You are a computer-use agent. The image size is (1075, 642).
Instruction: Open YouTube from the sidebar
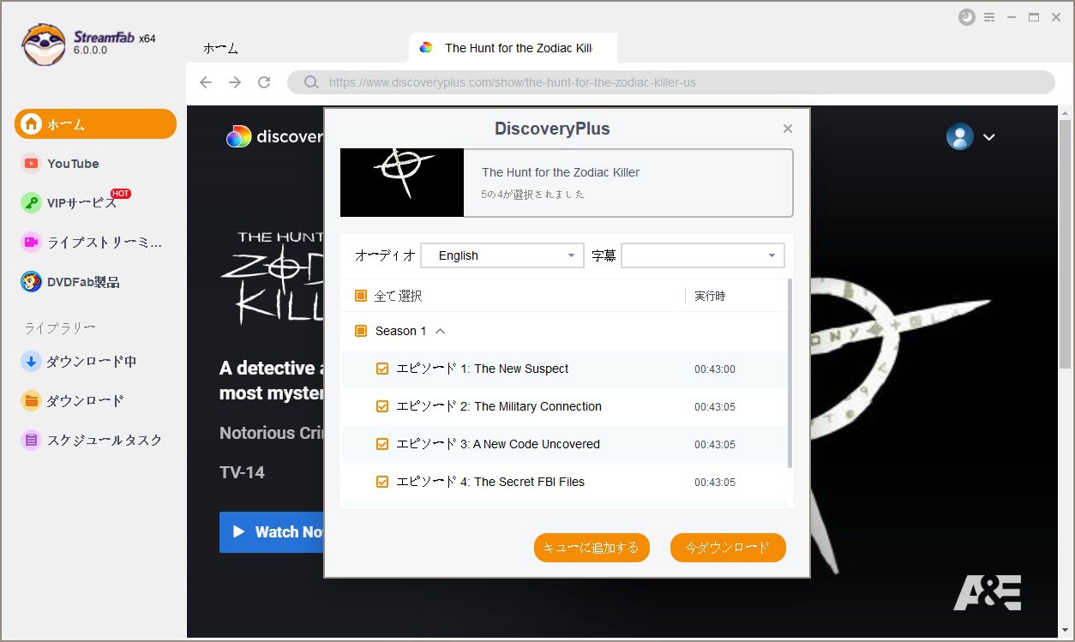(73, 164)
